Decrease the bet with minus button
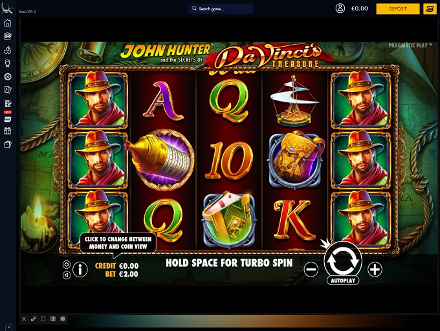The height and width of the screenshot is (331, 440). click(311, 269)
